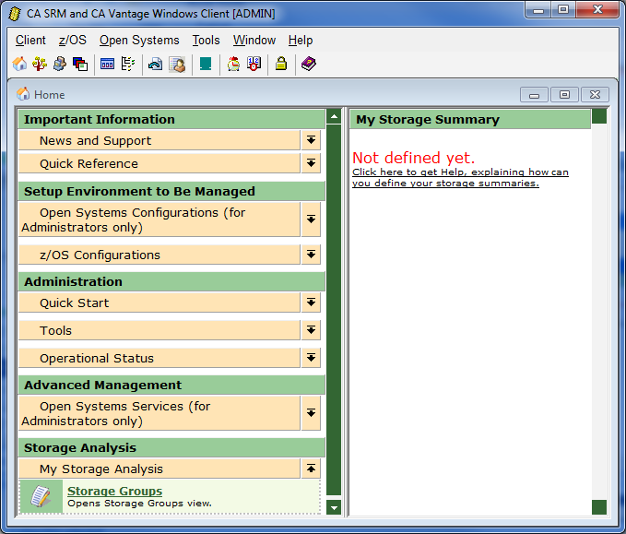Screen dimensions: 626x534
Task: Expand the News and Support section
Action: [x=312, y=140]
